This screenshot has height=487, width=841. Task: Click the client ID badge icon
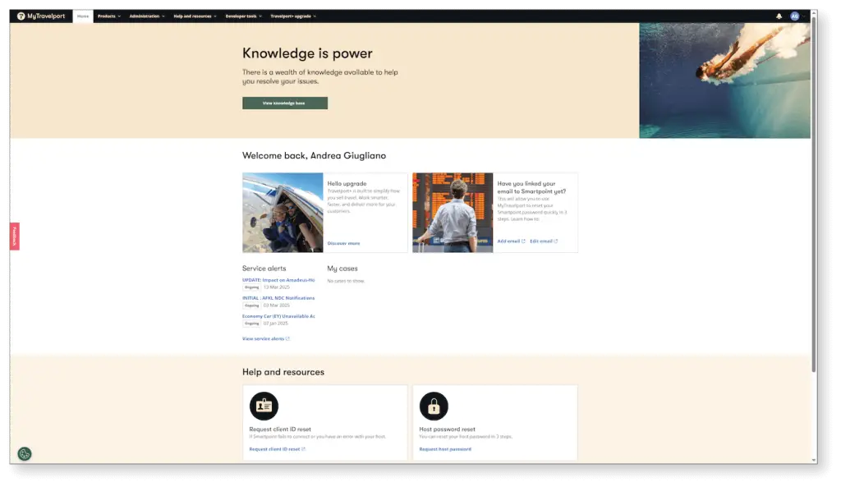click(264, 406)
